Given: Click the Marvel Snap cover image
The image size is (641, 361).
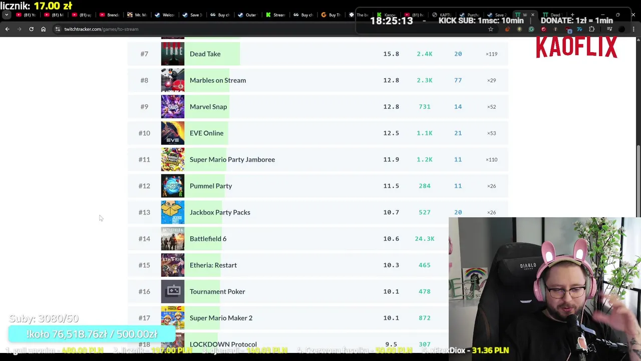Looking at the screenshot, I should [173, 107].
